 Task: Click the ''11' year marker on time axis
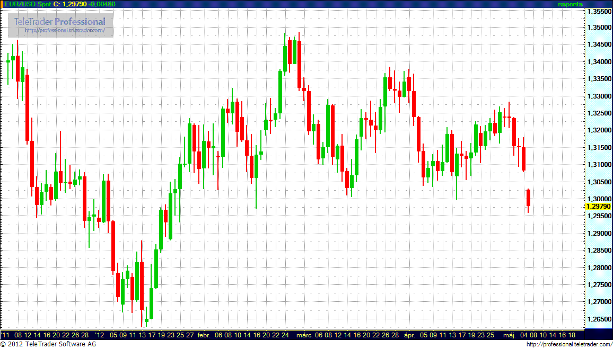click(x=5, y=335)
